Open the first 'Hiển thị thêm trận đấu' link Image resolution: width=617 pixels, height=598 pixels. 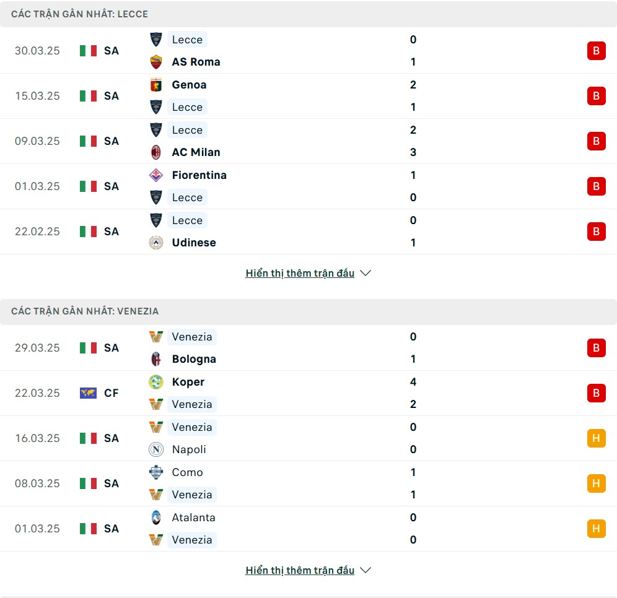[300, 273]
